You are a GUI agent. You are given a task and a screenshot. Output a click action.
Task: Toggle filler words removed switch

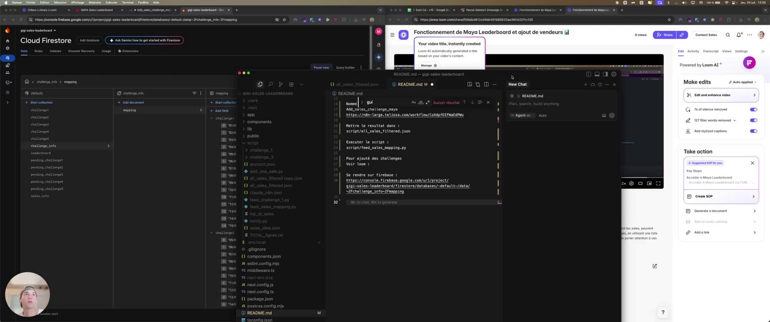pos(753,120)
